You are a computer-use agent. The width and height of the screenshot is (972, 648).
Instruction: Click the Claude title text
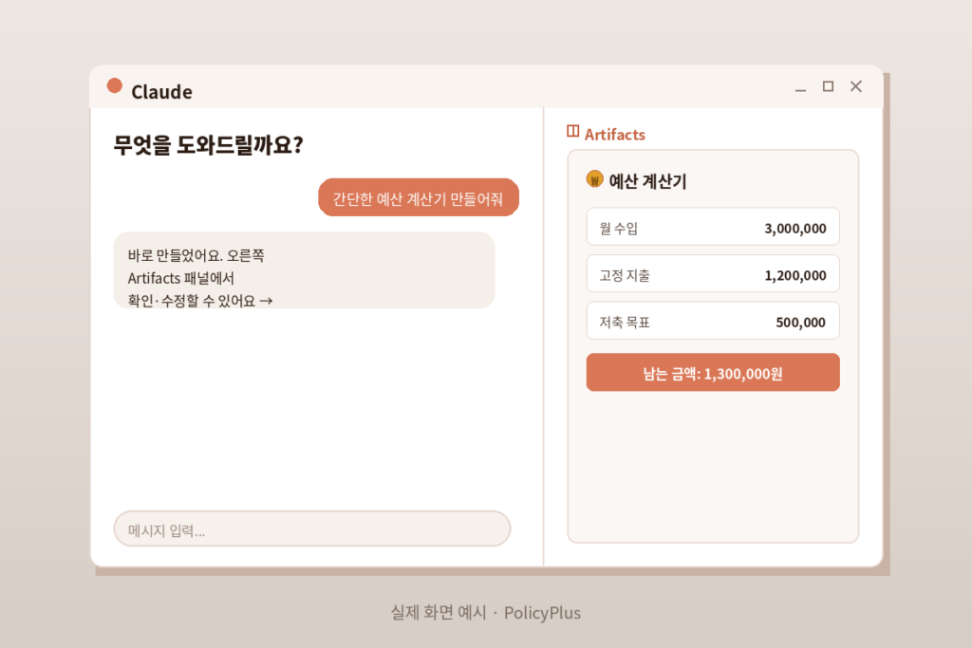tap(161, 92)
